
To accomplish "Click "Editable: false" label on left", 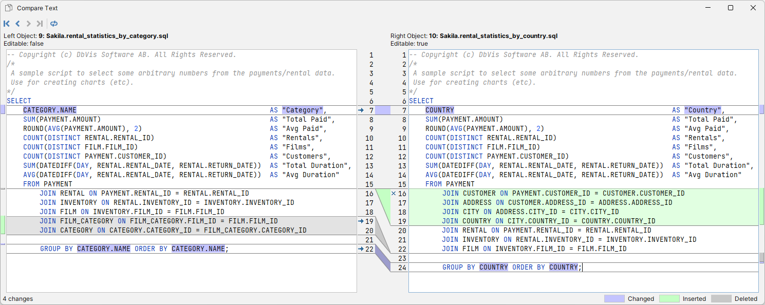I will point(25,44).
